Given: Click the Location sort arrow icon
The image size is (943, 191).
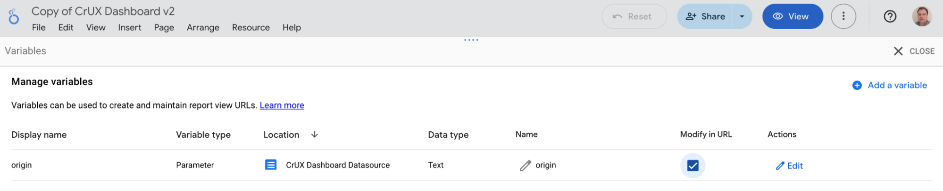Looking at the screenshot, I should [x=315, y=135].
